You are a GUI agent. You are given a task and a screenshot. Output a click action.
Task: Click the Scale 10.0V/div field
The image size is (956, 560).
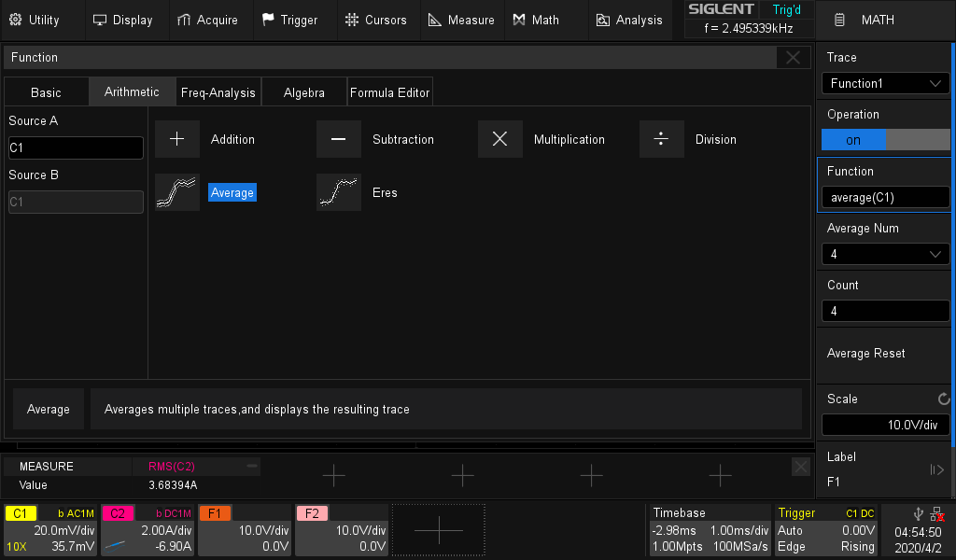pos(885,425)
